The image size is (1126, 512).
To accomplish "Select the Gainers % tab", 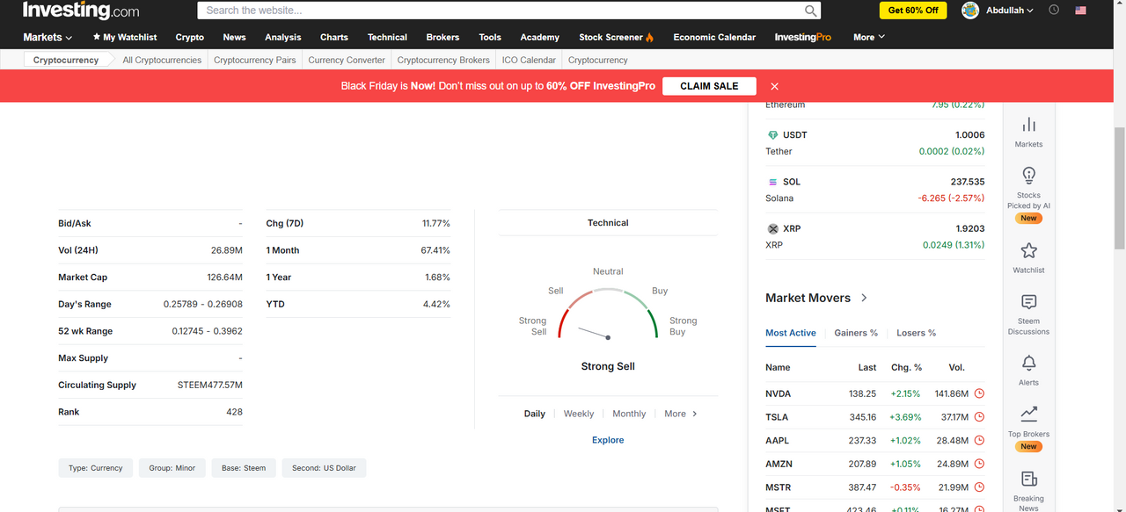I will coord(856,333).
